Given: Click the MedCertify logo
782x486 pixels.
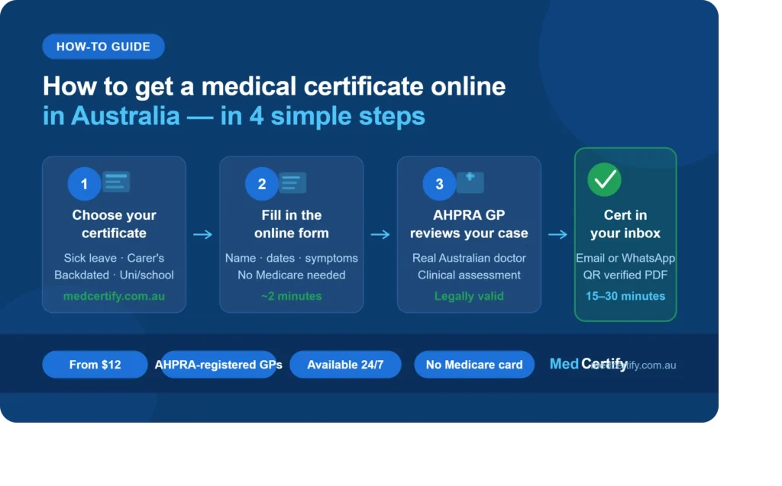Looking at the screenshot, I should click(589, 364).
